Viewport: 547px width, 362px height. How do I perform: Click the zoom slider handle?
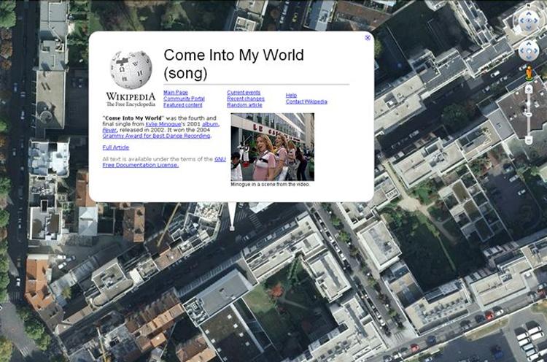[x=529, y=115]
